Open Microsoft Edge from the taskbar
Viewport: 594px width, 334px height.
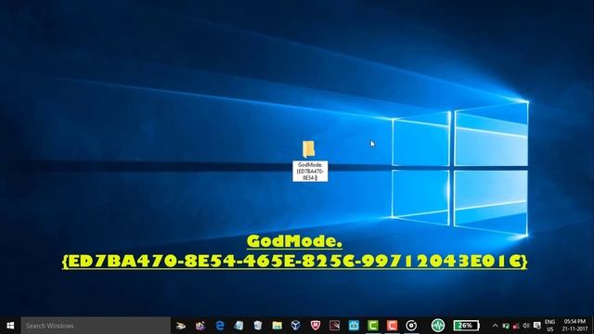coord(220,326)
